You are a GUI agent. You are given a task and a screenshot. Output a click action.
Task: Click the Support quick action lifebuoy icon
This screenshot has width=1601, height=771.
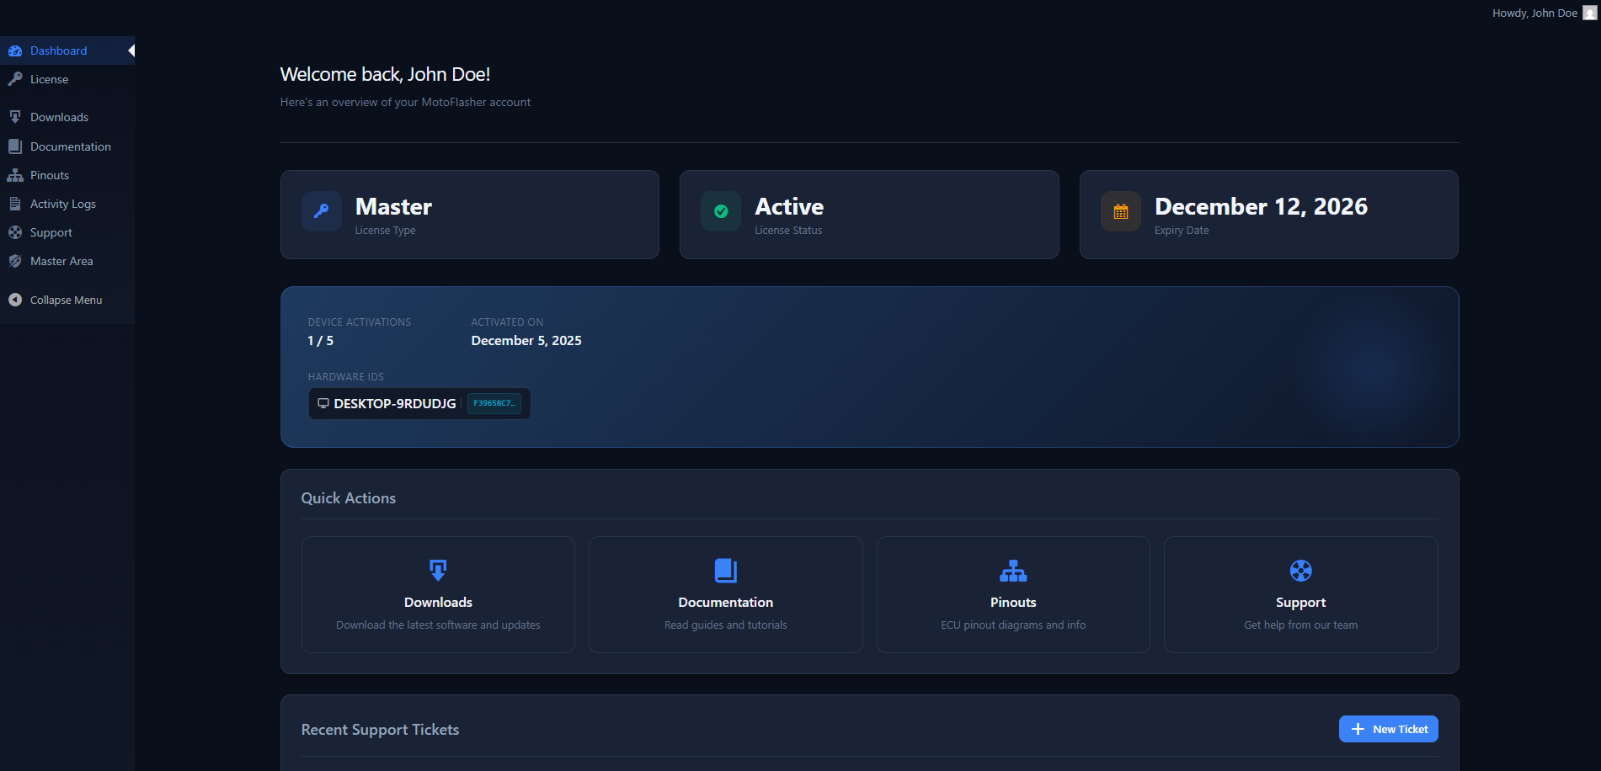click(x=1301, y=571)
